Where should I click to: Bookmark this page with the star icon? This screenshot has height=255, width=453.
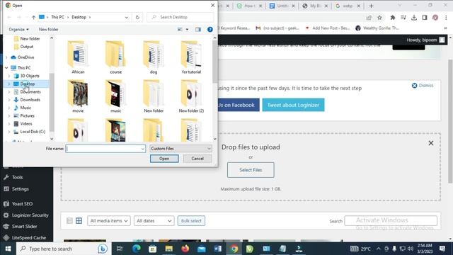pyautogui.click(x=379, y=18)
